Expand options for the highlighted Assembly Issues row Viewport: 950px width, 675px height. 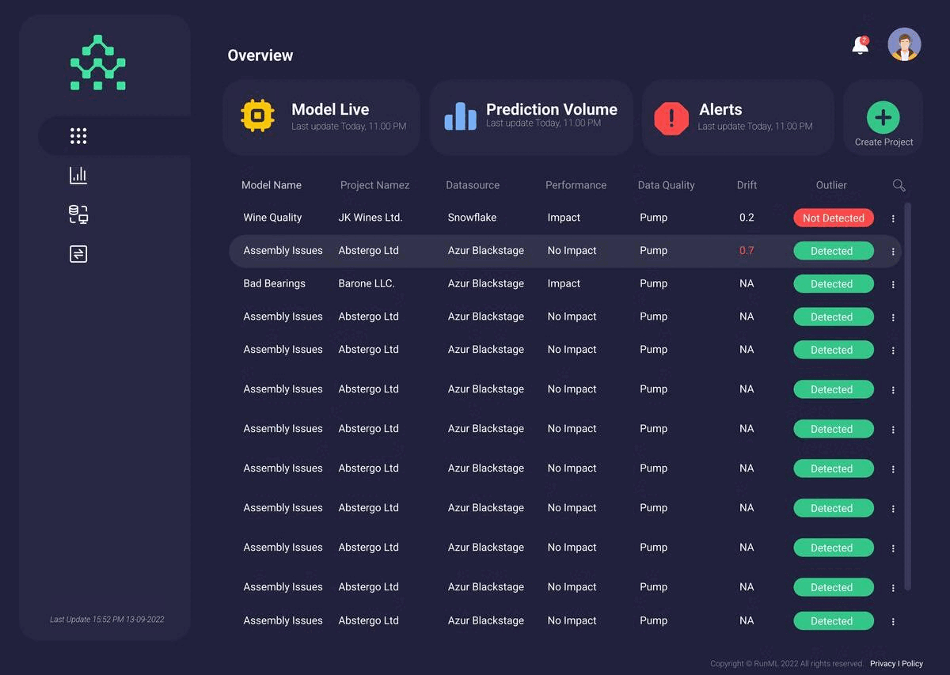(893, 252)
